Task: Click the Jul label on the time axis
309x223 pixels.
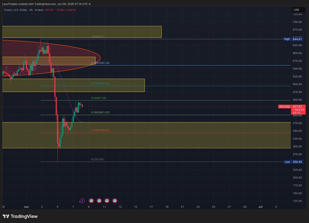Action: [260, 207]
